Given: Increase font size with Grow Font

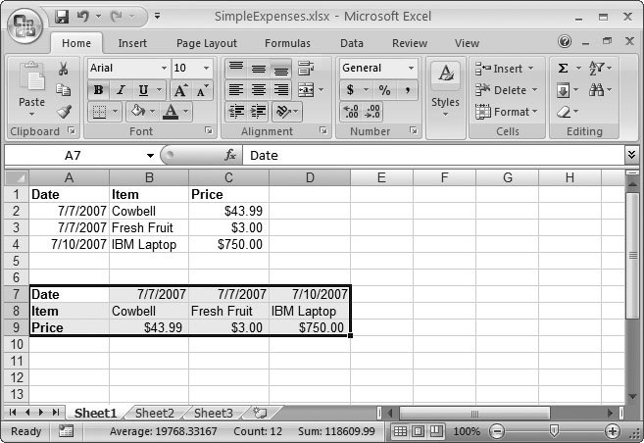Looking at the screenshot, I should point(180,90).
